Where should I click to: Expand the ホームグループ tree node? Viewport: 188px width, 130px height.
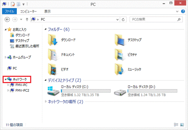[x=5, y=57]
